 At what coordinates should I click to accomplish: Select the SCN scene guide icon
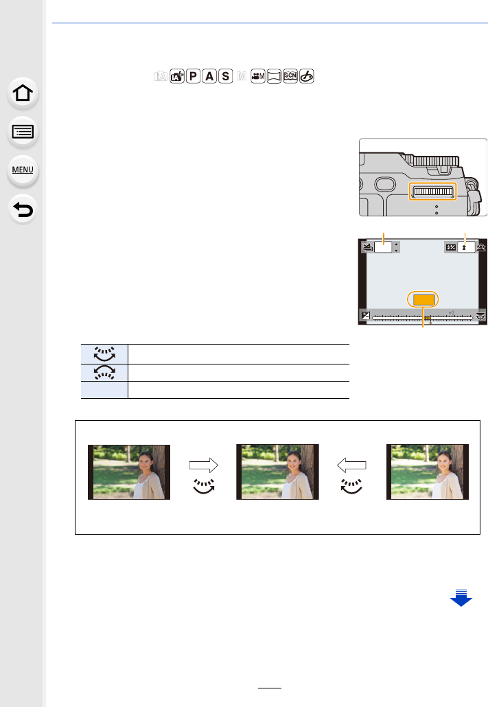(x=290, y=76)
